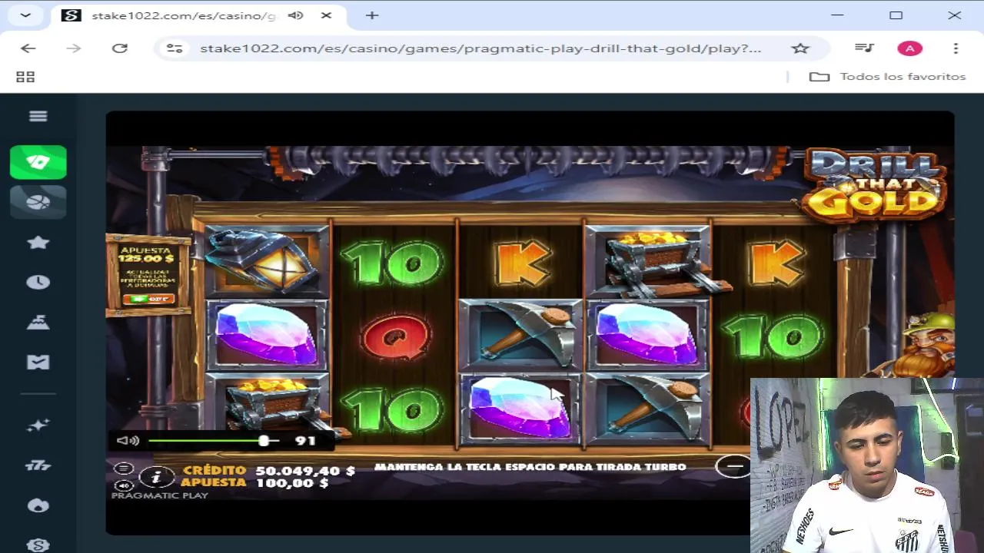Screen dimensions: 984x553
Task: Open Todos los favoritos folder
Action: point(887,77)
